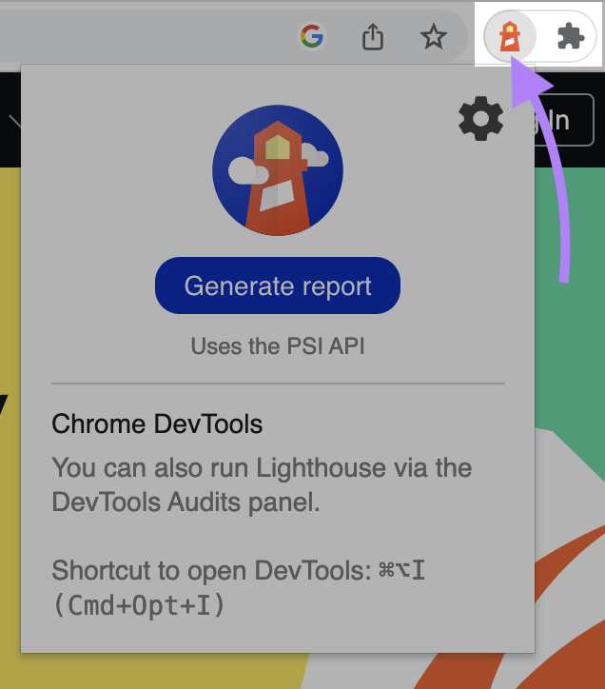Click inside the browser address bar
Screen dimensions: 605x689
coord(143,37)
